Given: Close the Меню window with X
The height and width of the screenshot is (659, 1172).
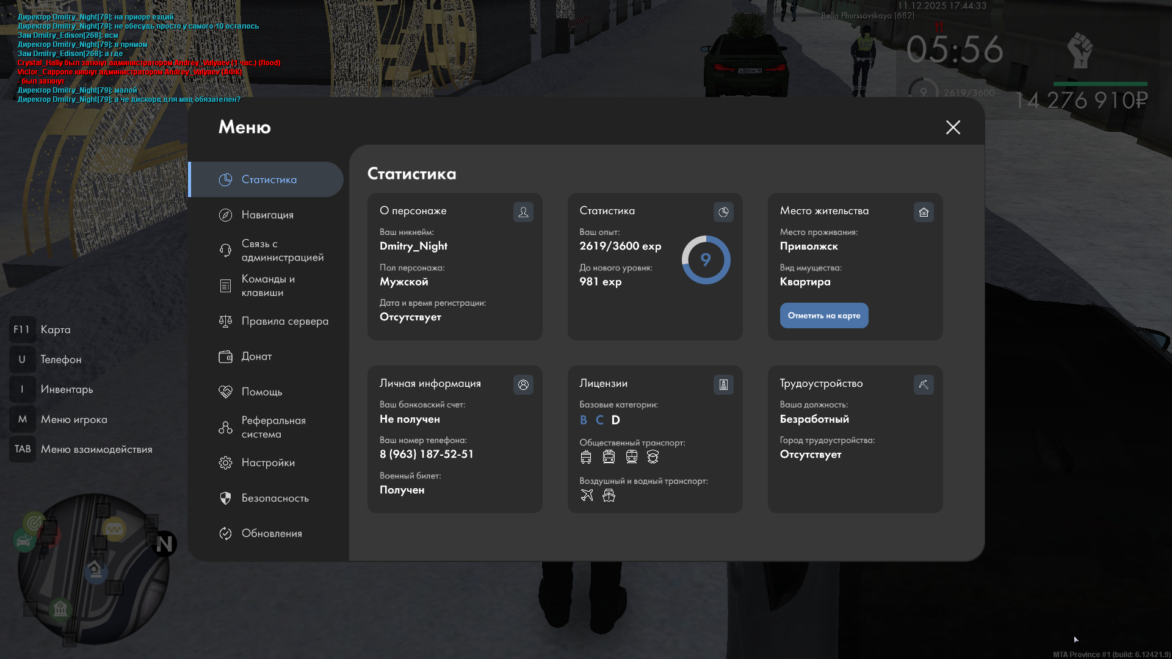Looking at the screenshot, I should [953, 127].
